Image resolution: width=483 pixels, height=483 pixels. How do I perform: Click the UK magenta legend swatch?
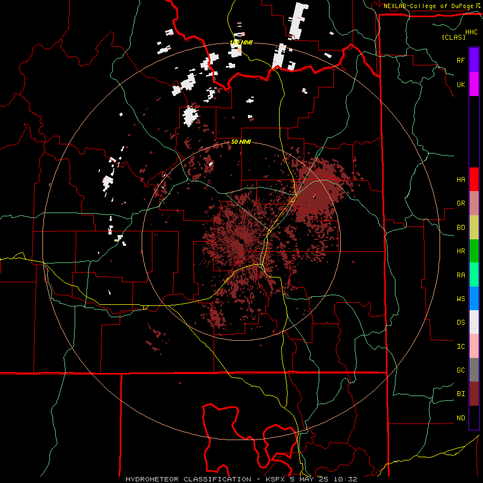(x=474, y=84)
